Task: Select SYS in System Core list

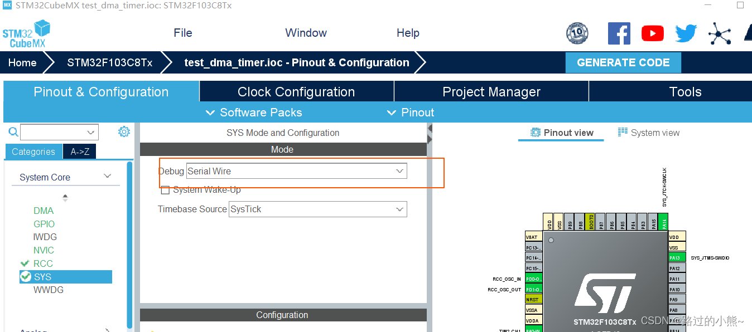Action: (66, 277)
